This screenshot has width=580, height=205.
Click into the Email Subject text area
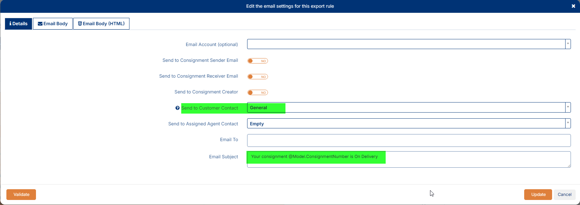click(x=409, y=159)
